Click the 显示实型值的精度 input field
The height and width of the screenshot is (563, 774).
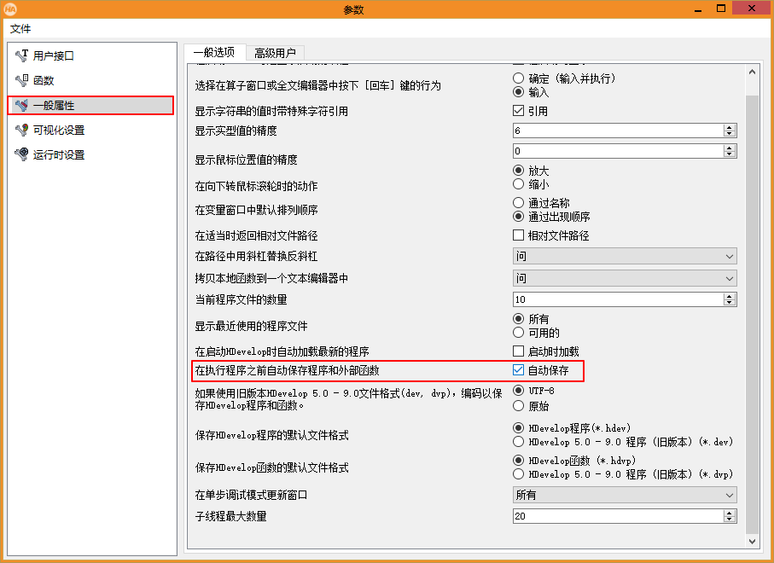(x=618, y=131)
